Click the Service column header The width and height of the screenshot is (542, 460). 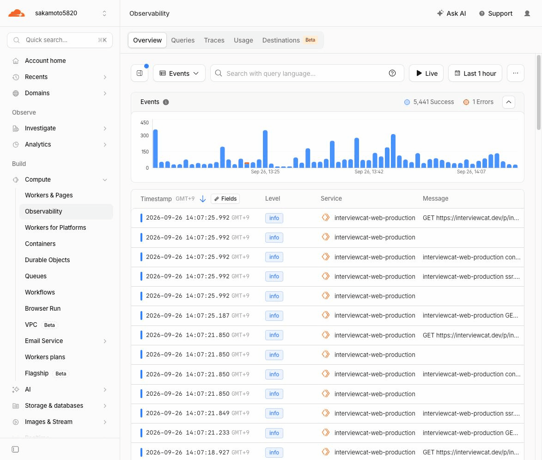coord(331,199)
